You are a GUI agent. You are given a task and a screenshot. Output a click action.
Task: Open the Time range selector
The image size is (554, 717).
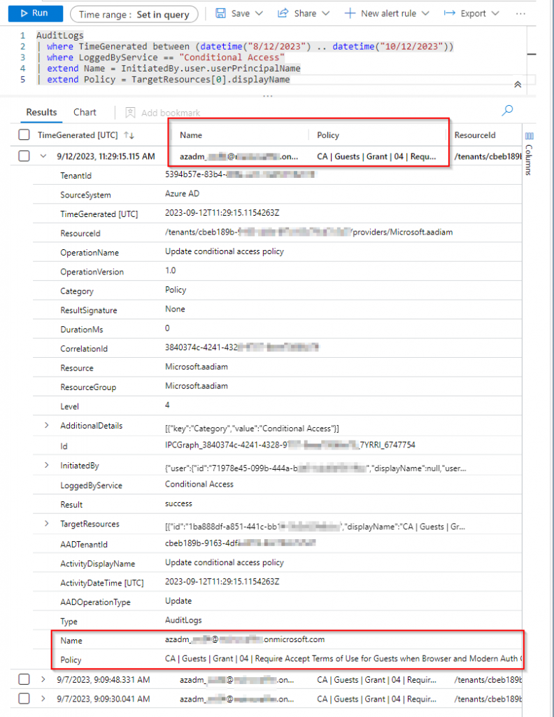[x=134, y=14]
